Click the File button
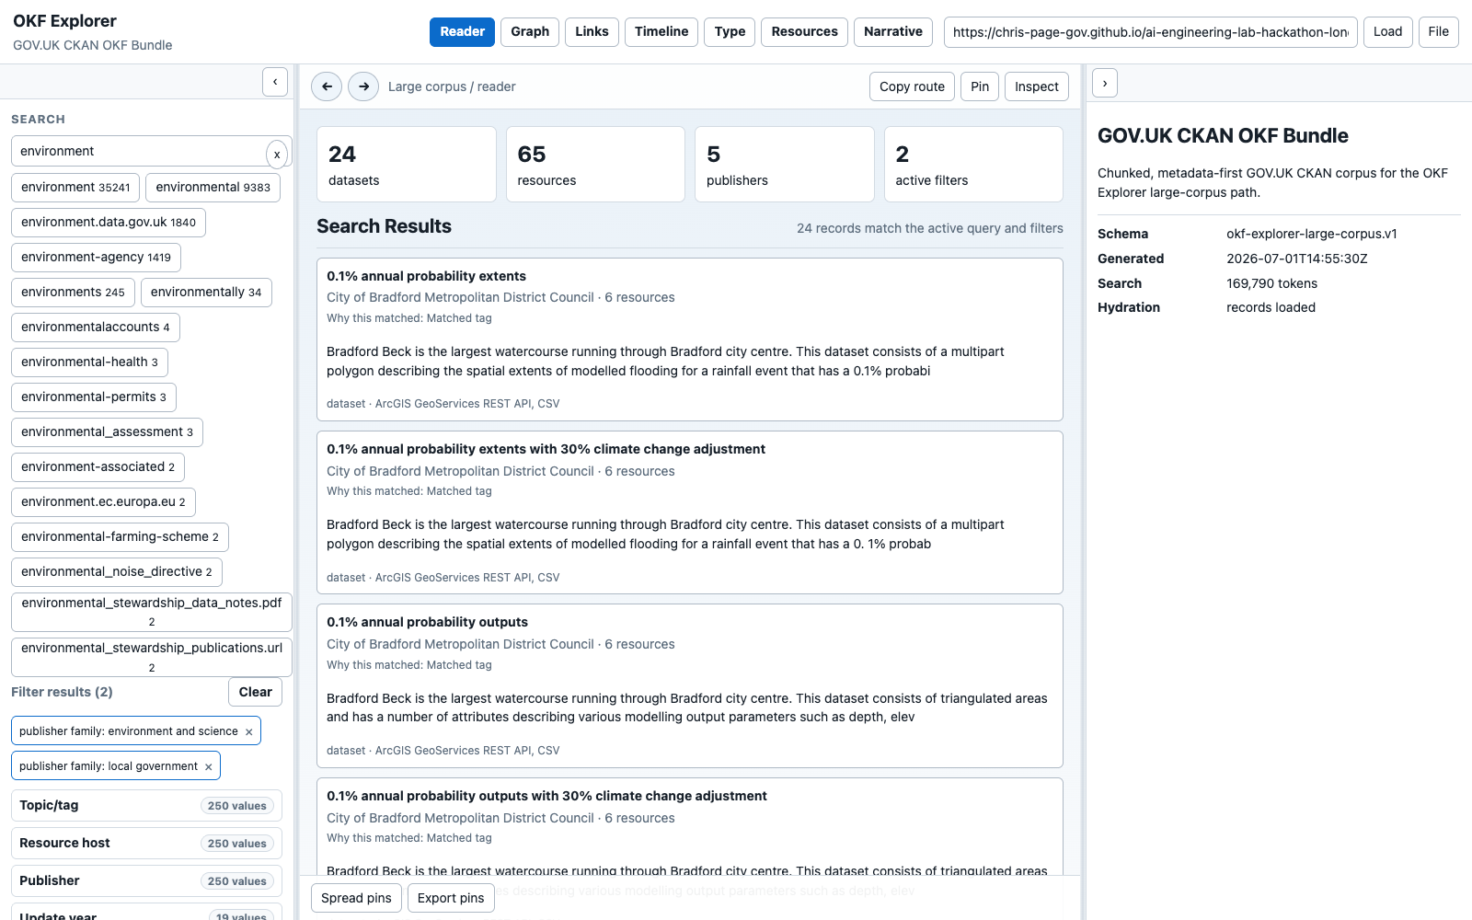 coord(1438,32)
